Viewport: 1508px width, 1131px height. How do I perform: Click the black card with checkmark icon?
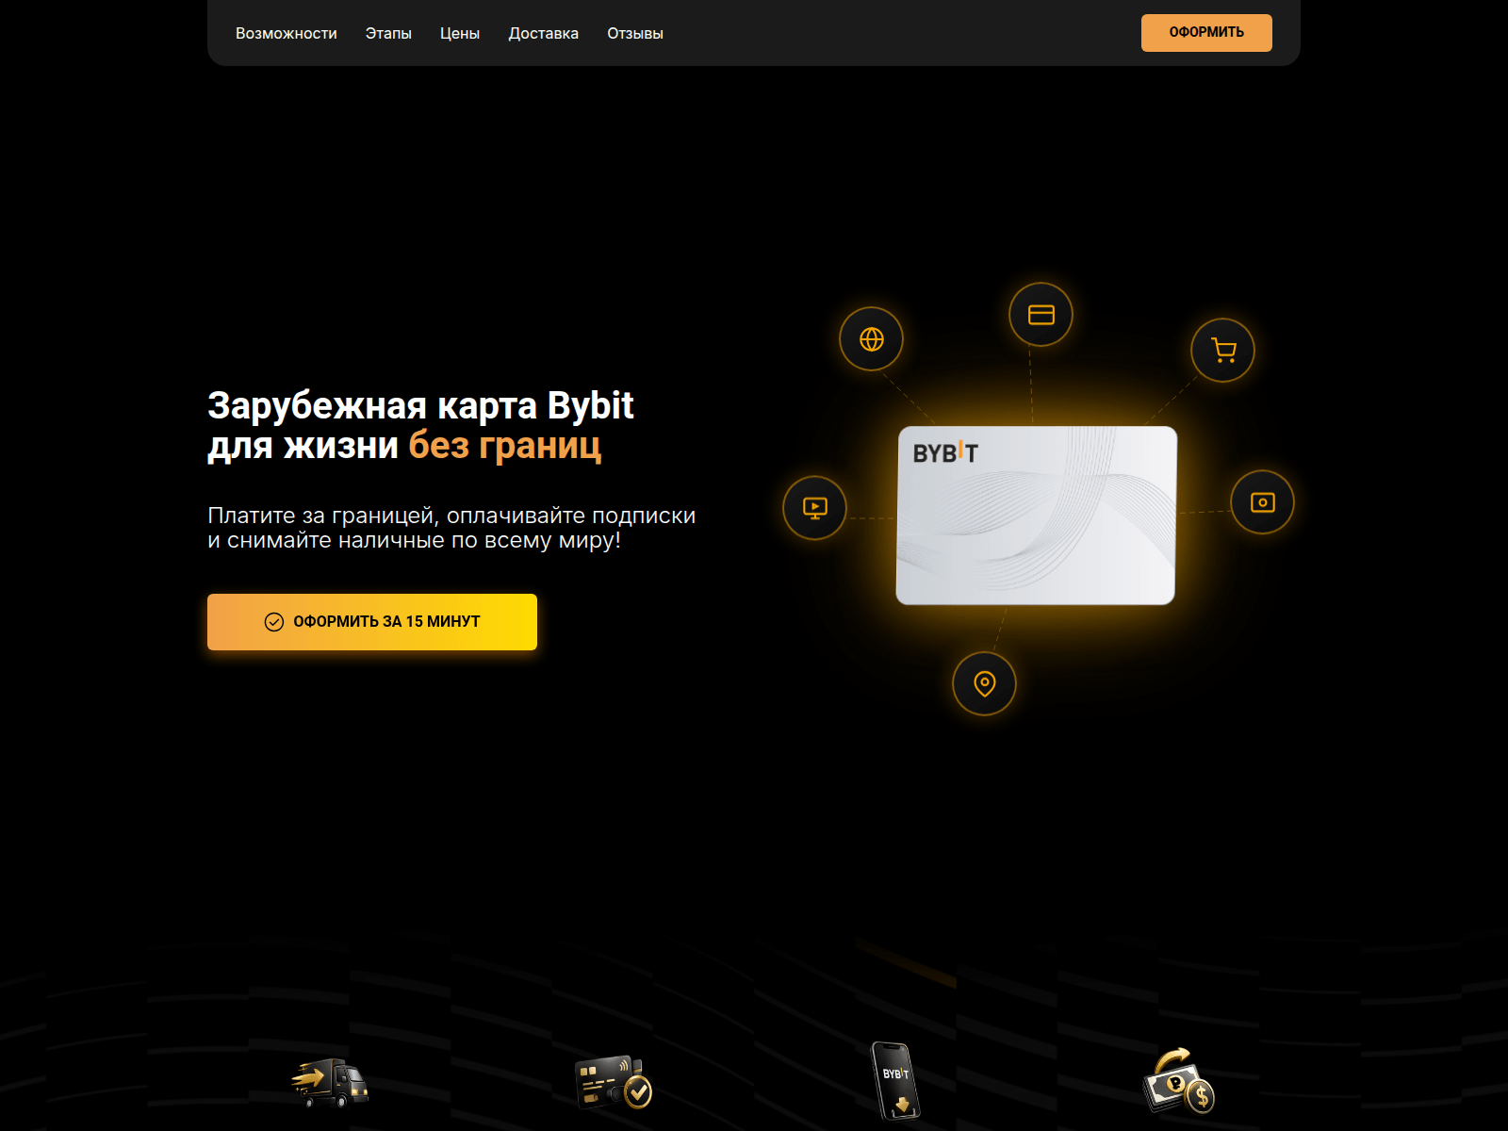coord(613,1082)
